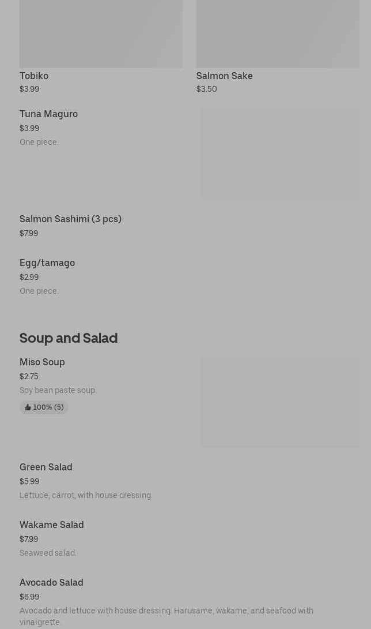
Task: Choose the Green Salad menu item
Action: [x=46, y=467]
